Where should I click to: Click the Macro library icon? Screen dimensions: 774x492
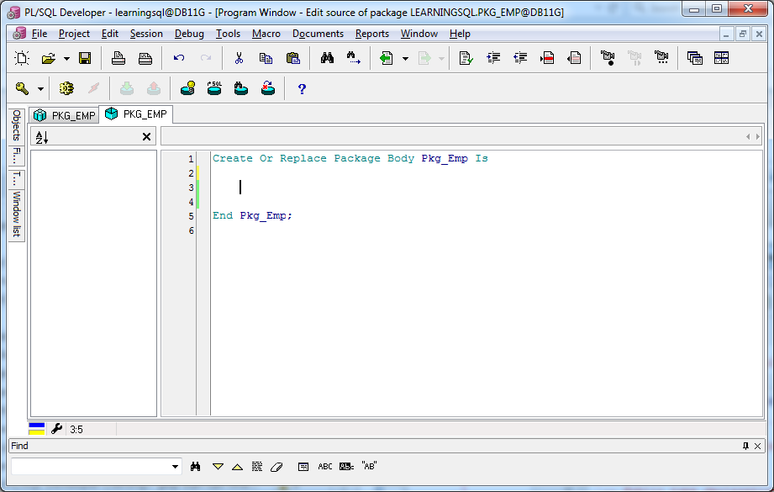(661, 58)
